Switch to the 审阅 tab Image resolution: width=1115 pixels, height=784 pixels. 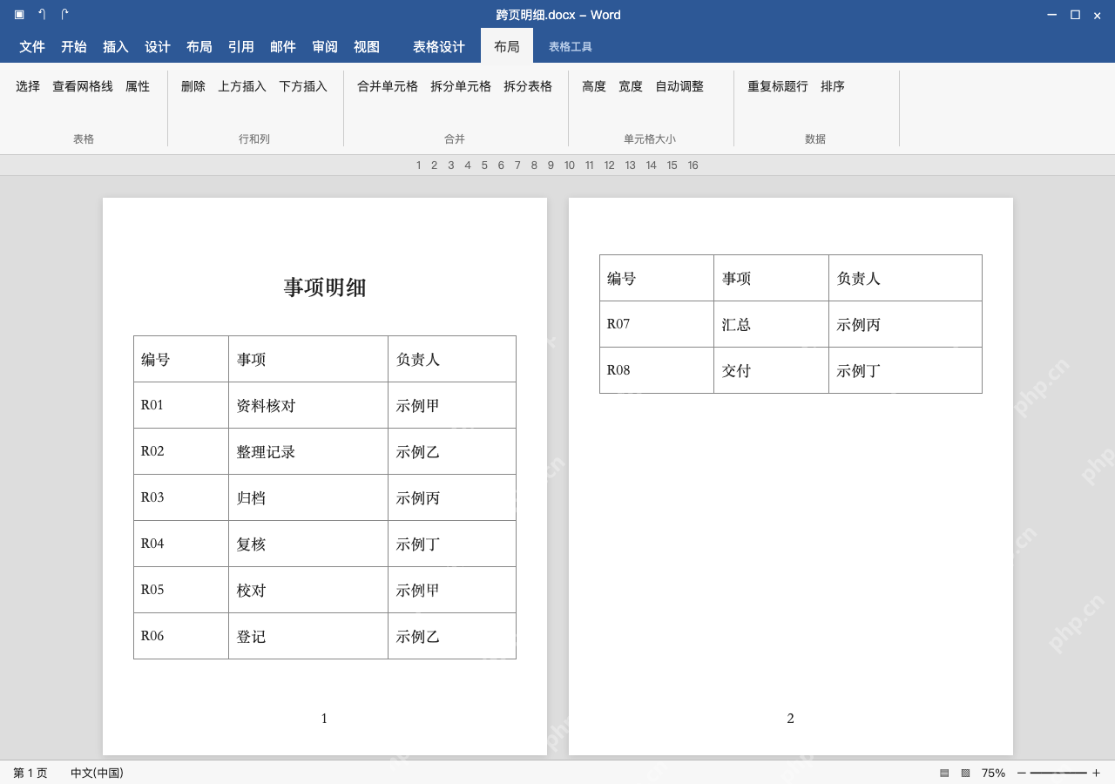(325, 47)
